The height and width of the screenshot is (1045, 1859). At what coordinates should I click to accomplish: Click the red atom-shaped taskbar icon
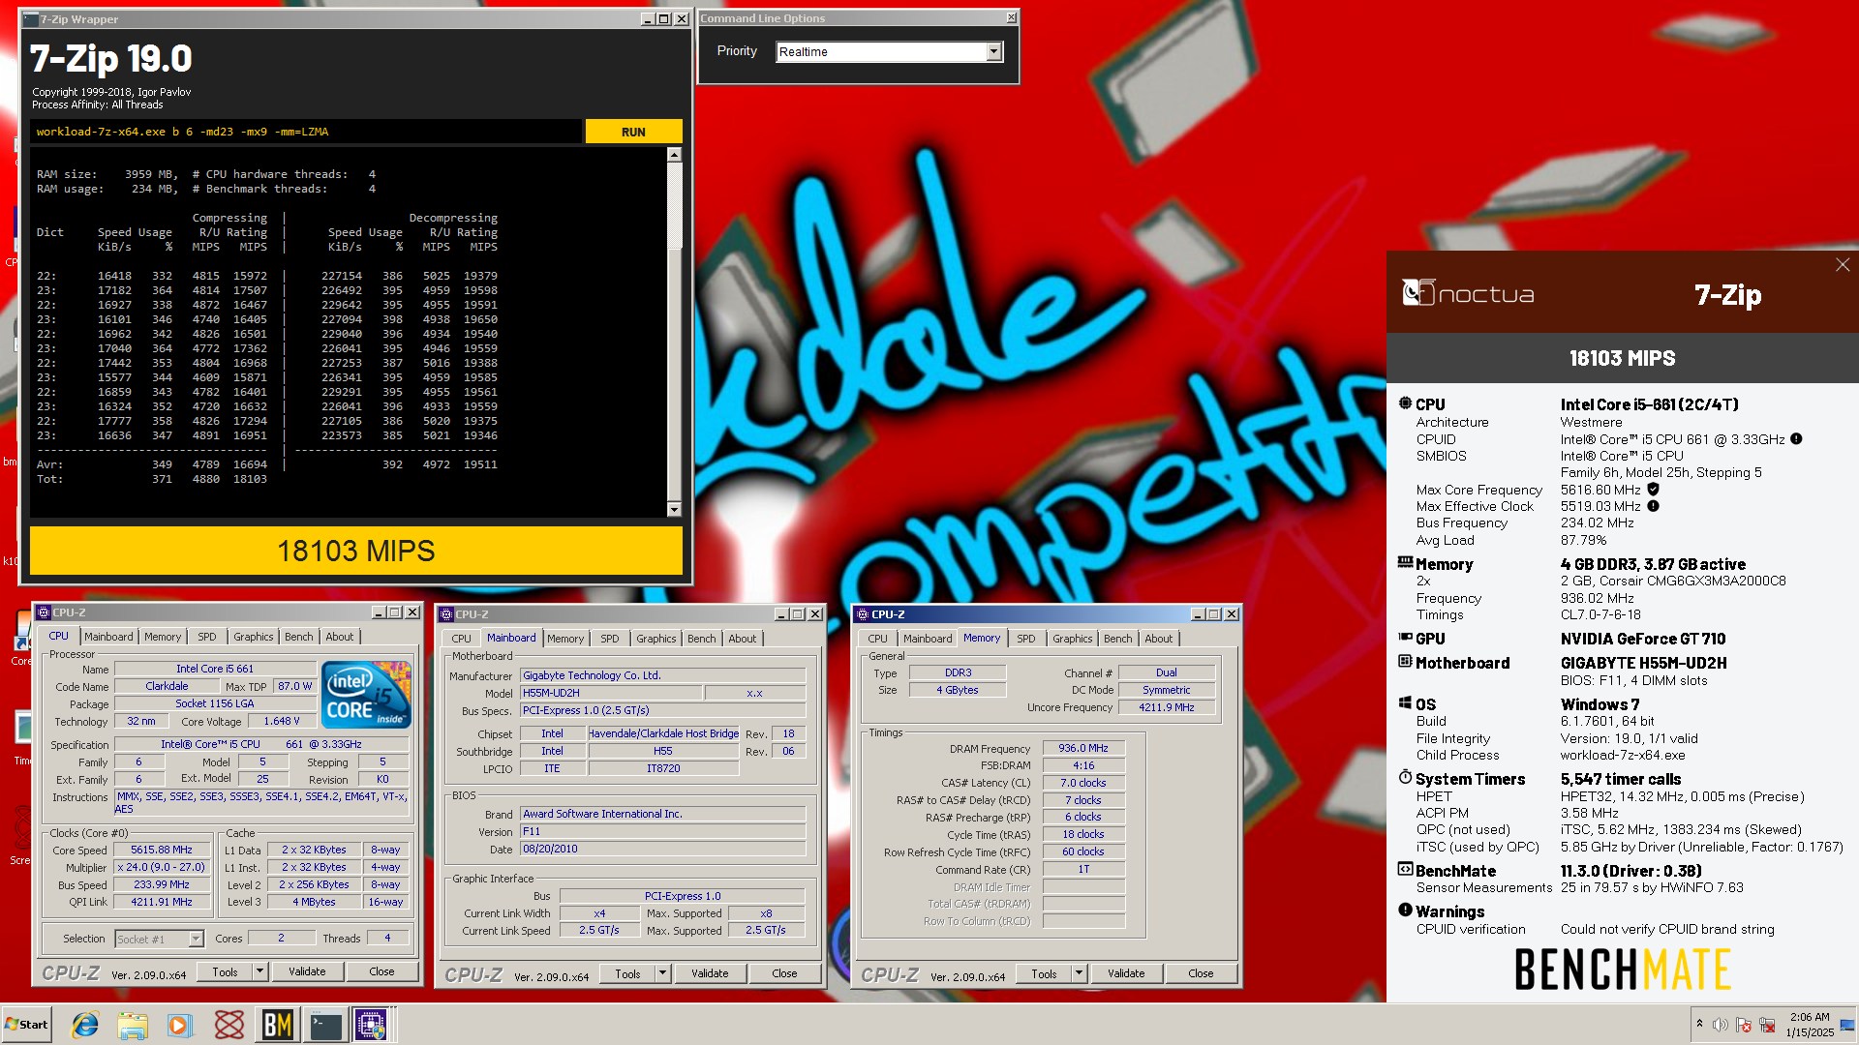coord(229,1025)
